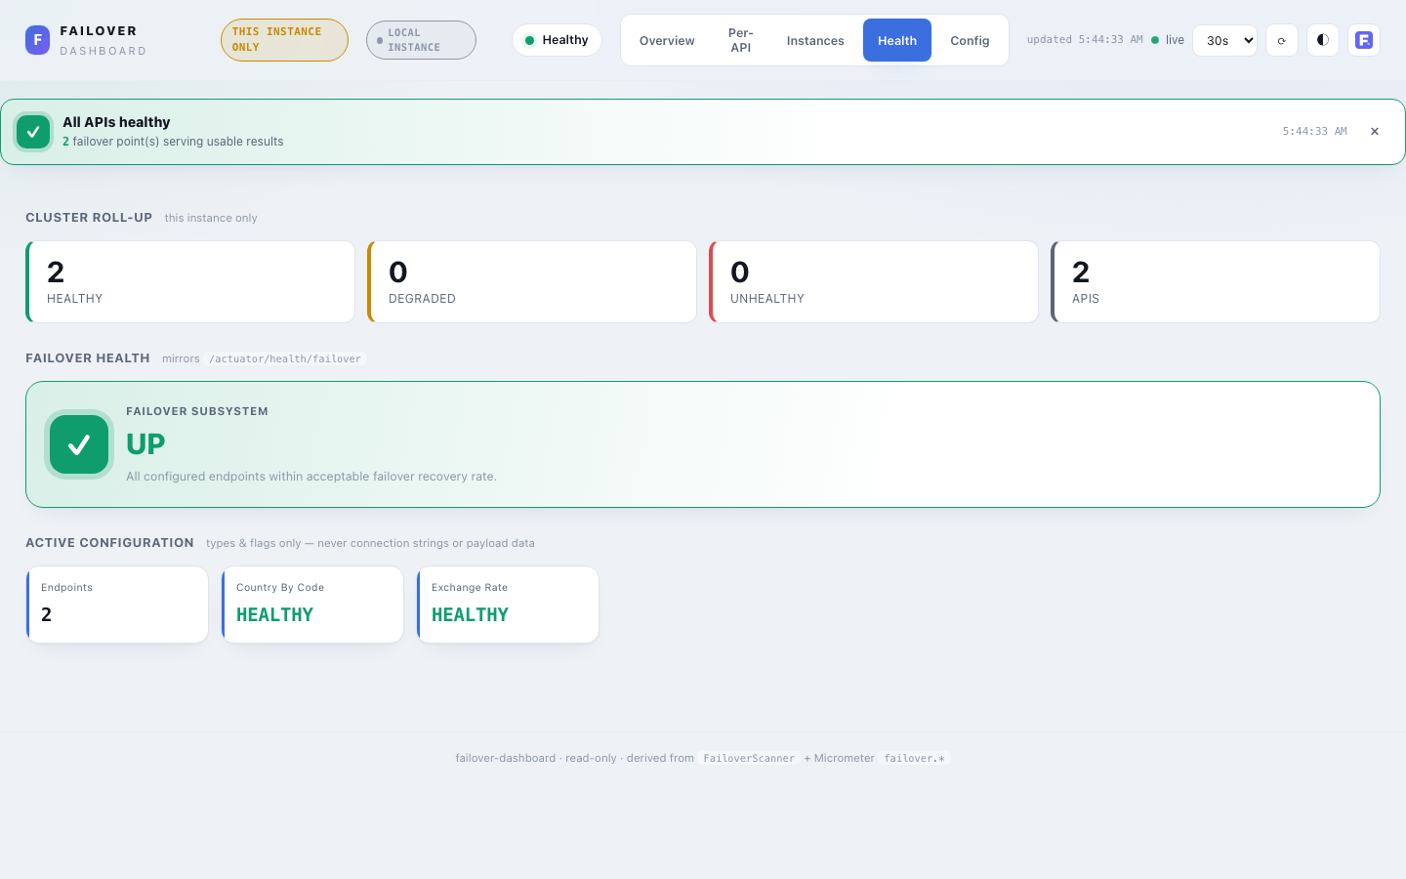Click the Degraded count card
1406x879 pixels.
(x=532, y=281)
